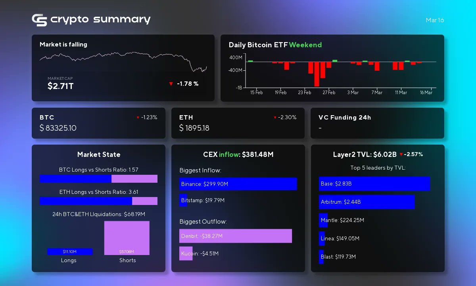Click the red arrow next to BTC -1.23%

[x=137, y=118]
